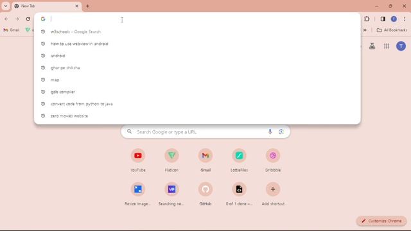Open the Flaticon shortcut

point(171,160)
